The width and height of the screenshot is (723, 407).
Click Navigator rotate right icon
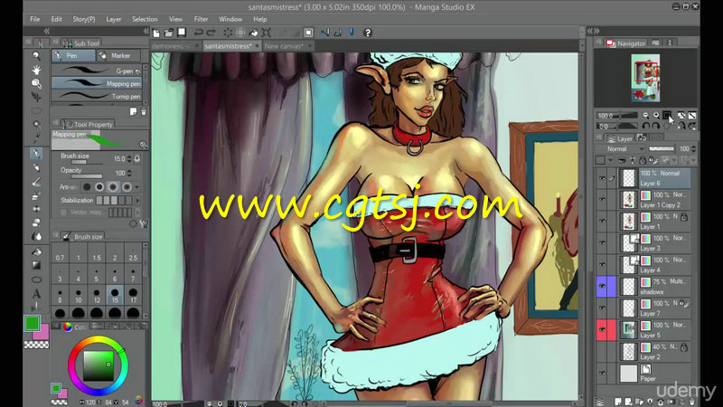[655, 126]
